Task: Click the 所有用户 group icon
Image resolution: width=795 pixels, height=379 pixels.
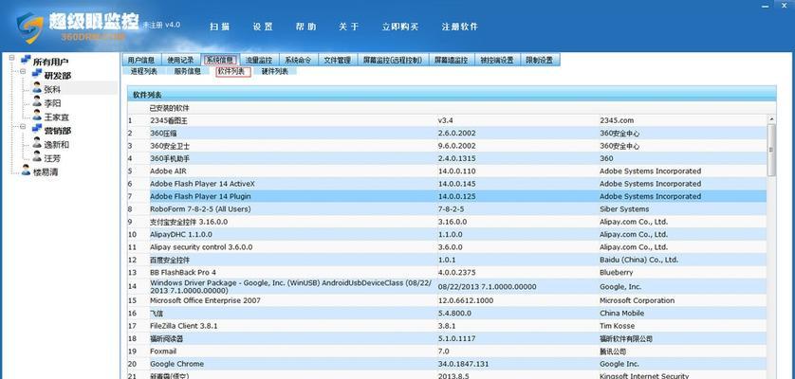Action: (x=26, y=61)
